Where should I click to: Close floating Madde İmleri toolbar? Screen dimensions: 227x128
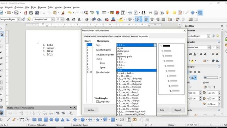tap(74, 107)
